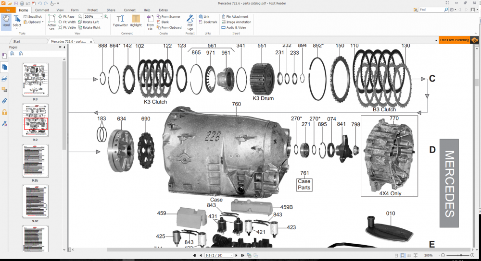Go to the first page
The height and width of the screenshot is (261, 481).
tap(195, 255)
